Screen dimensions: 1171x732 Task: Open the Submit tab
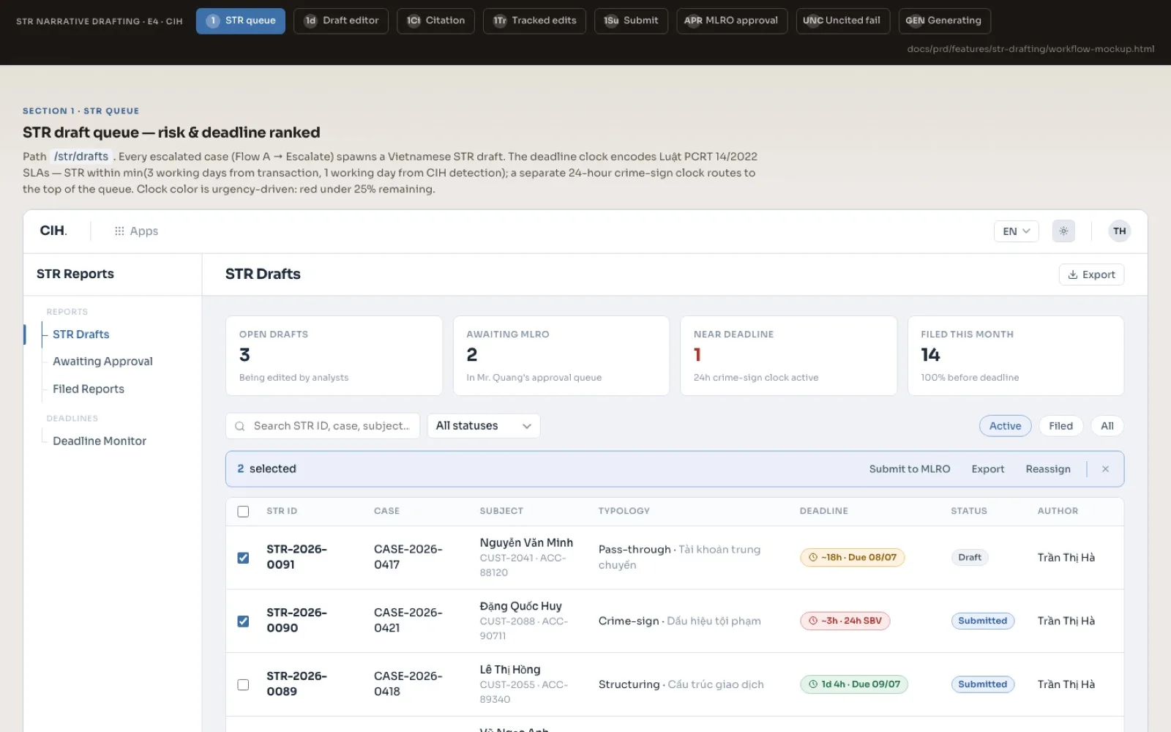(x=631, y=20)
